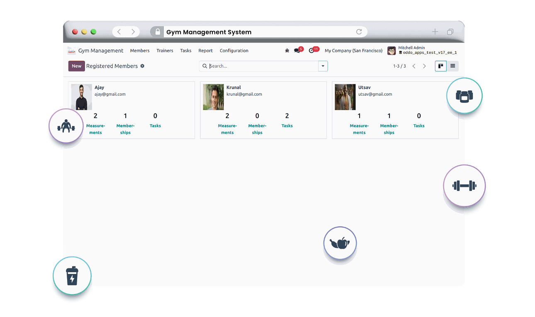Click the gear icon next to Registered Members
Screen dimensions: 535x317
142,66
